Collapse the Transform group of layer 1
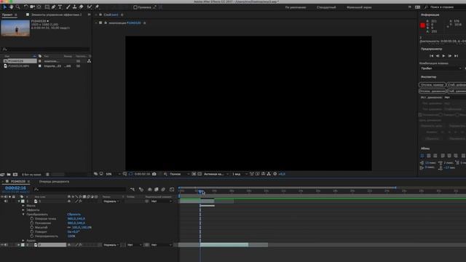Image resolution: width=466 pixels, height=262 pixels. [23, 215]
